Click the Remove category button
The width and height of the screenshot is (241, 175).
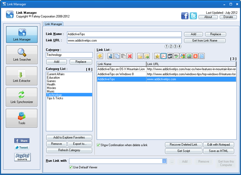pos(56,144)
